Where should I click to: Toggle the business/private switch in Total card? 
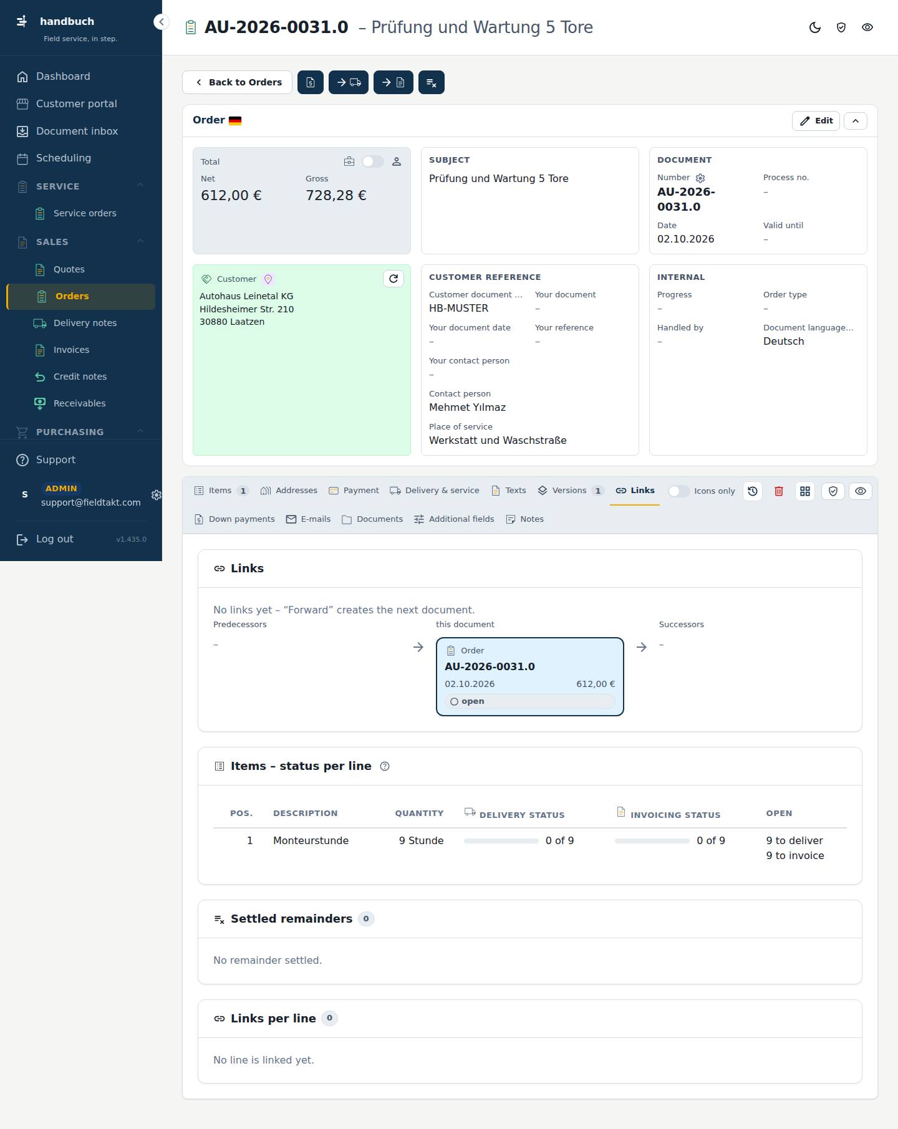[x=373, y=161]
